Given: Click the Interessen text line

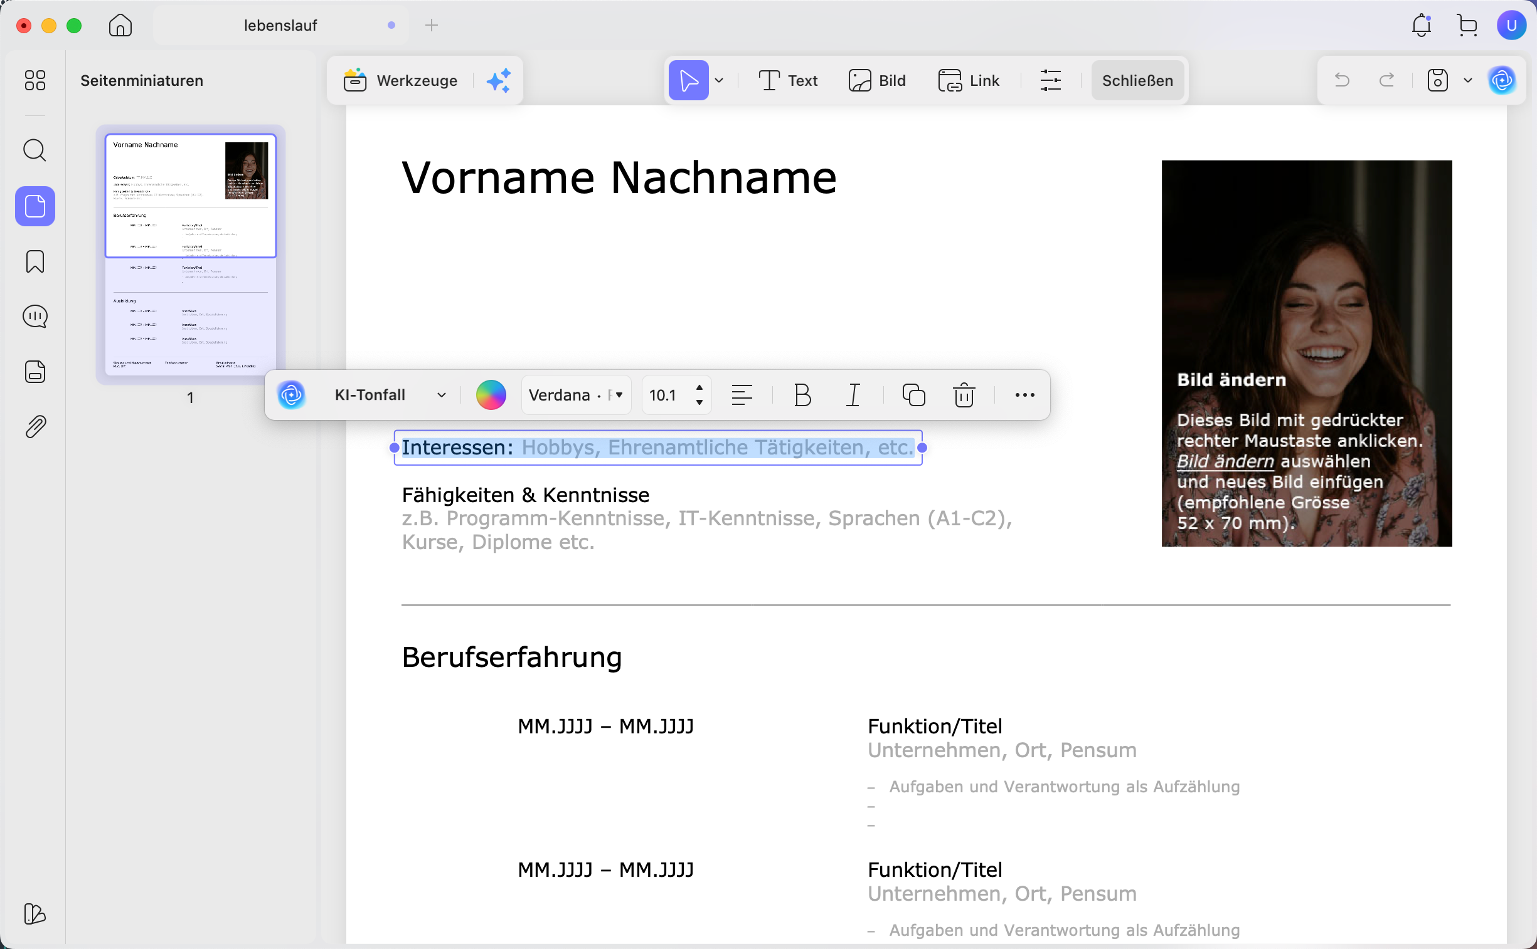Looking at the screenshot, I should (x=657, y=448).
